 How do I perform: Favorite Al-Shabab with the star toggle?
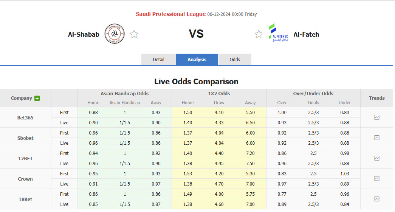tap(134, 34)
